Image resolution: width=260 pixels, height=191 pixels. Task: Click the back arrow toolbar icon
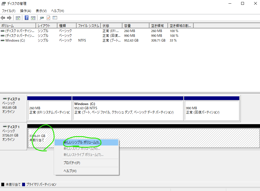3,18
